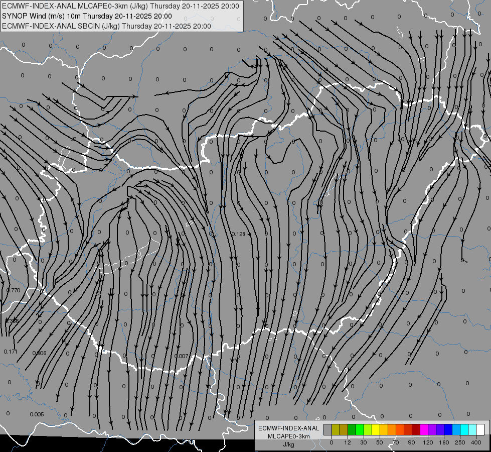Click the legend label 12
Screen dimensions: 491x452
348,442
